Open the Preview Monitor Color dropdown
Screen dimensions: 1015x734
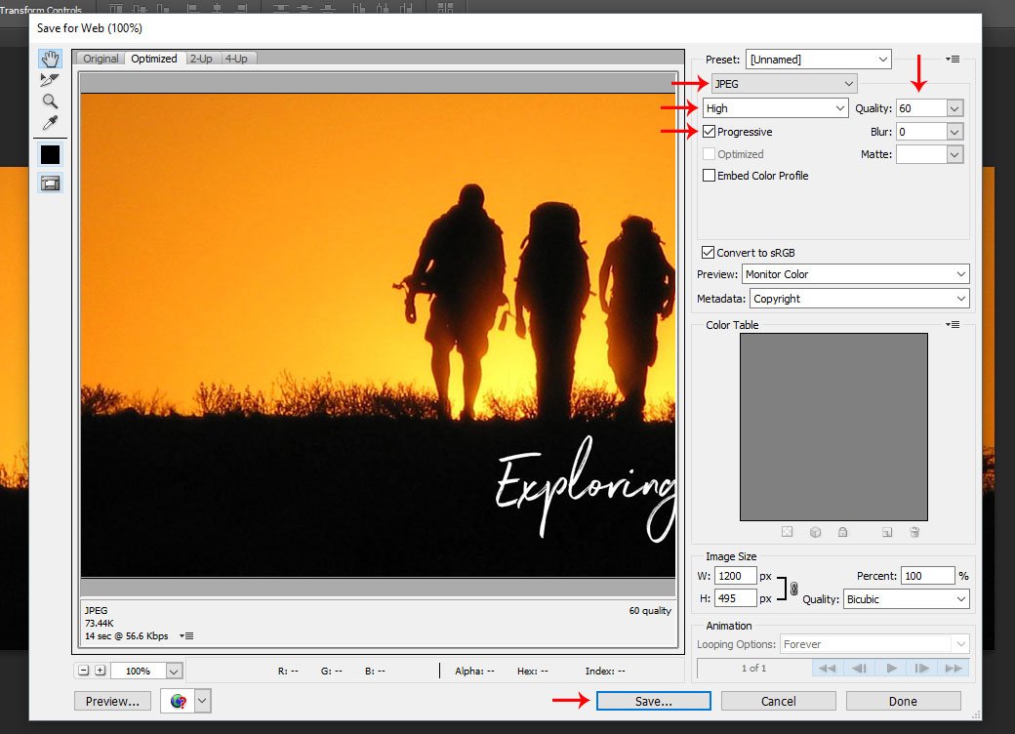point(856,274)
